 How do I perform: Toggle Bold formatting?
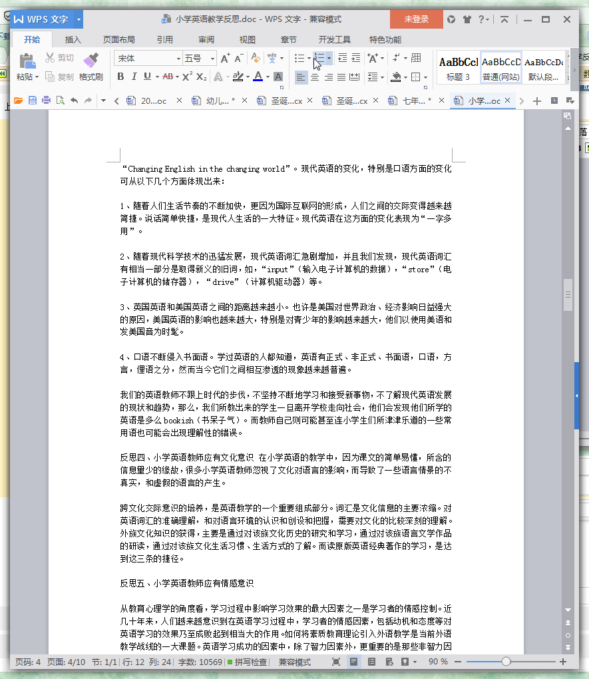pos(121,77)
